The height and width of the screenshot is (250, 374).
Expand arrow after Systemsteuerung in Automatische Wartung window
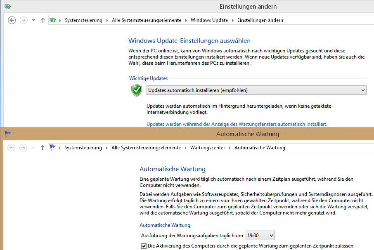point(107,148)
